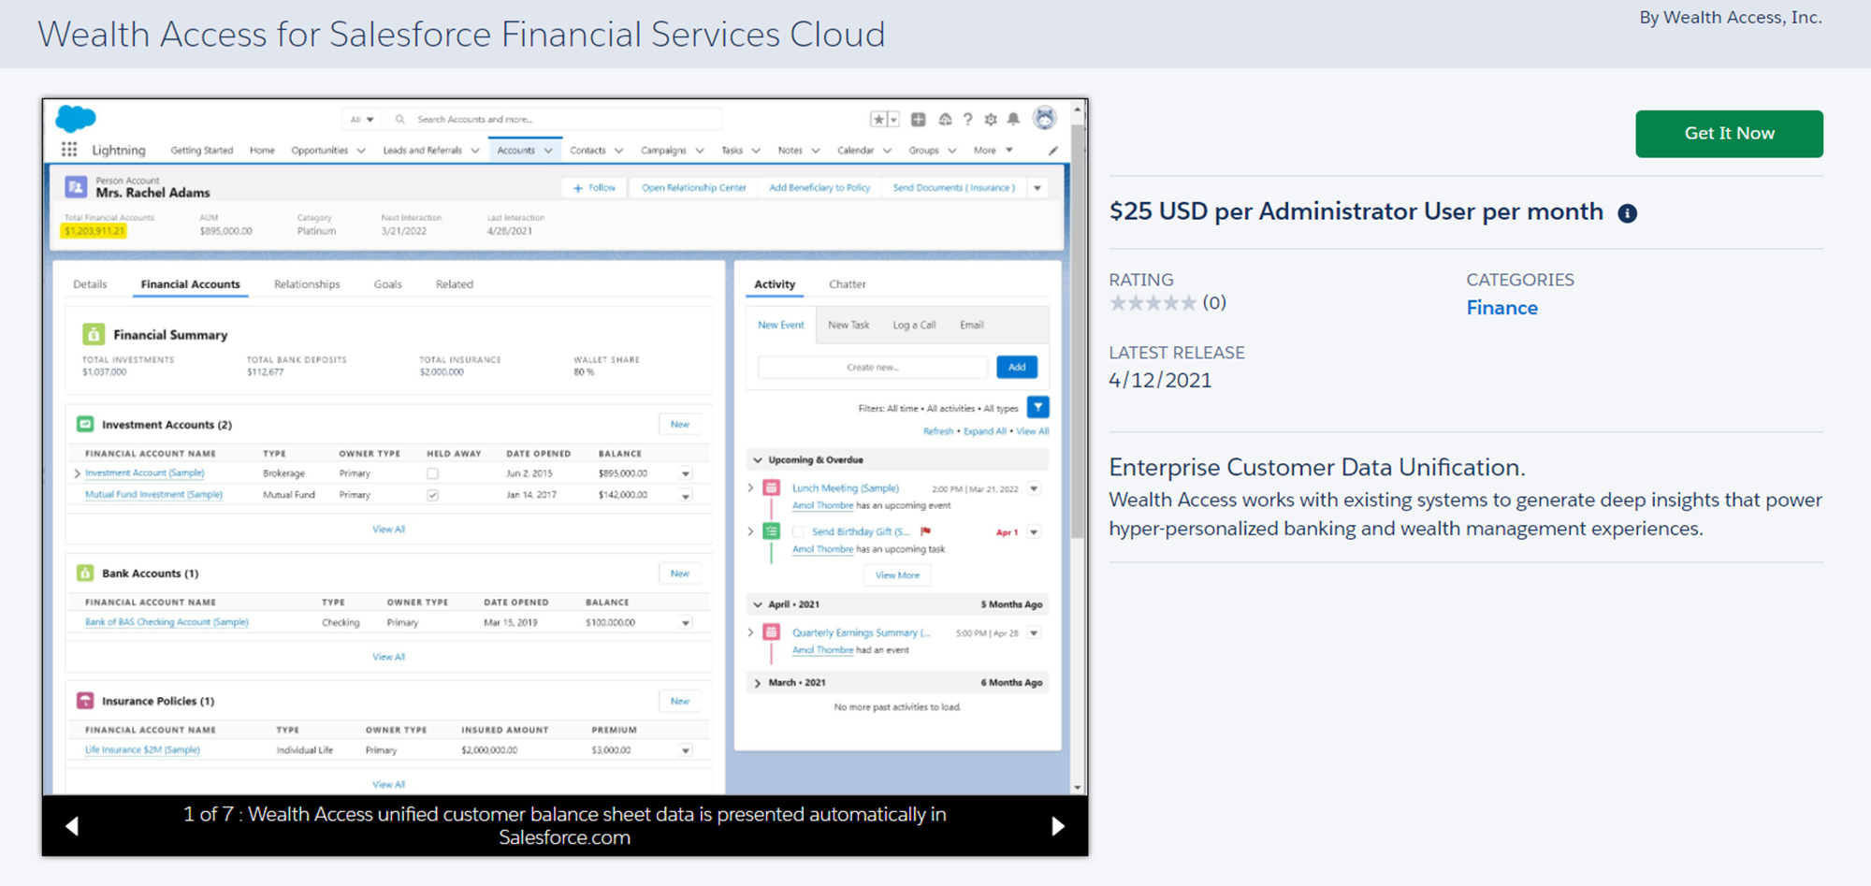Viewport: 1871px width, 886px height.
Task: Click the red priority flag icon
Action: [925, 530]
